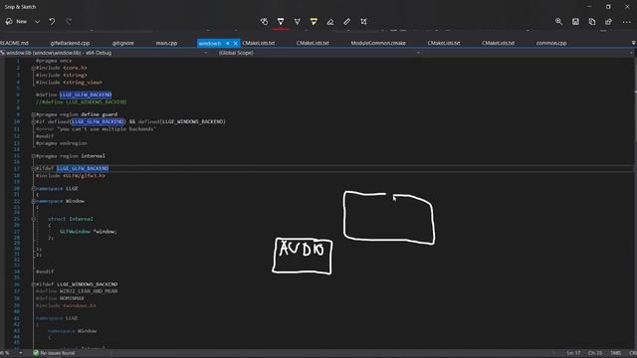Viewport: 637px width, 358px height.
Task: Click the #include <string_view> line
Action: (x=69, y=83)
